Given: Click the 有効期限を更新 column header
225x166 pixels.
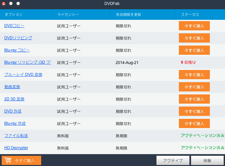Looking at the screenshot, I should (143, 15).
